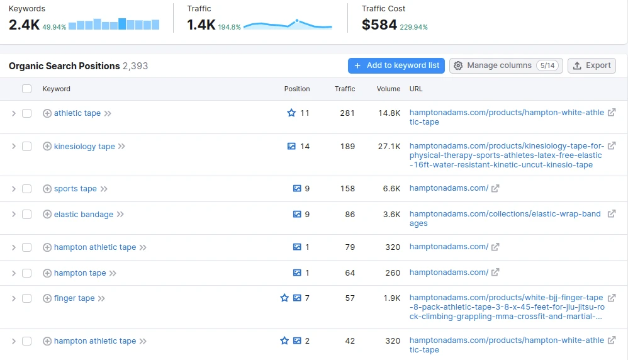Click the plus icon beside hampton tape

(47, 274)
